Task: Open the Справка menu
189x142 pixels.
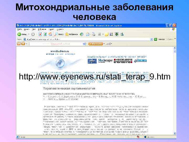Action: click(x=60, y=29)
